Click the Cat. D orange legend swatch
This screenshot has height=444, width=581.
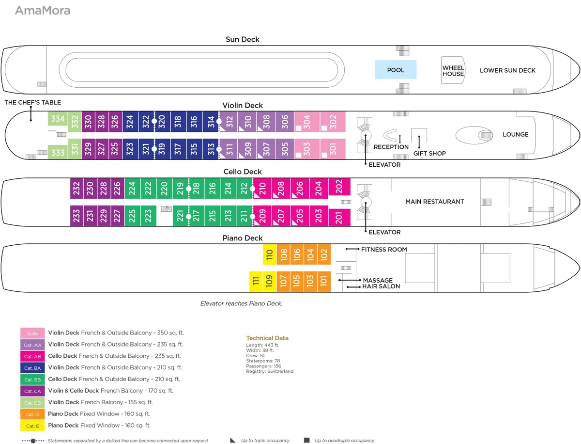tap(32, 414)
